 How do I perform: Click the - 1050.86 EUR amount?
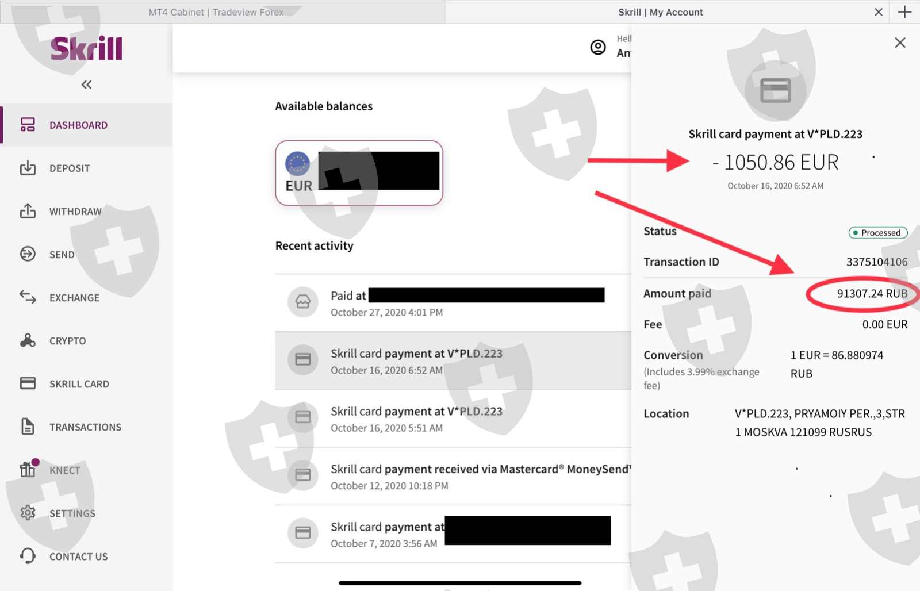[775, 163]
